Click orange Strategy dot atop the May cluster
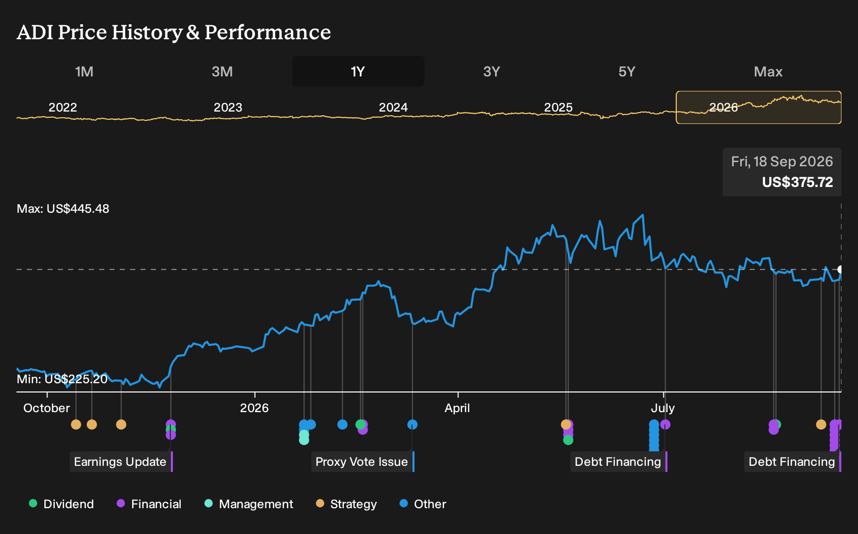858x534 pixels. 566,425
